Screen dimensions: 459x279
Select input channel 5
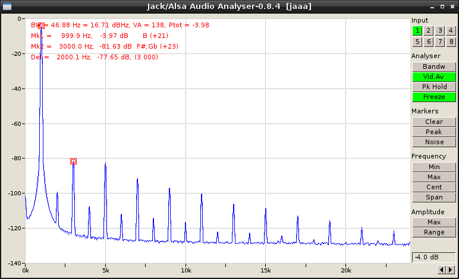[417, 42]
